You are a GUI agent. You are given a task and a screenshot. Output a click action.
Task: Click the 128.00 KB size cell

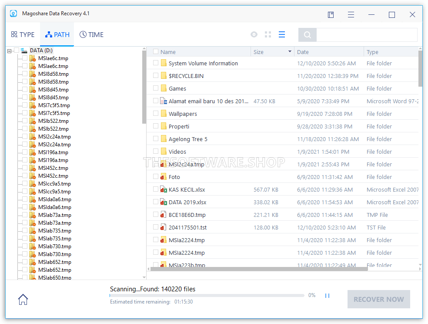266,228
